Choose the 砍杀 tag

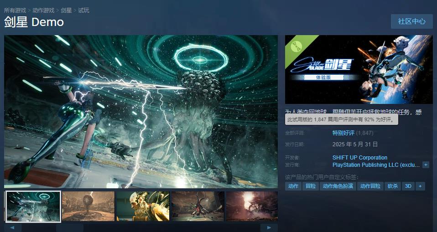tap(392, 186)
